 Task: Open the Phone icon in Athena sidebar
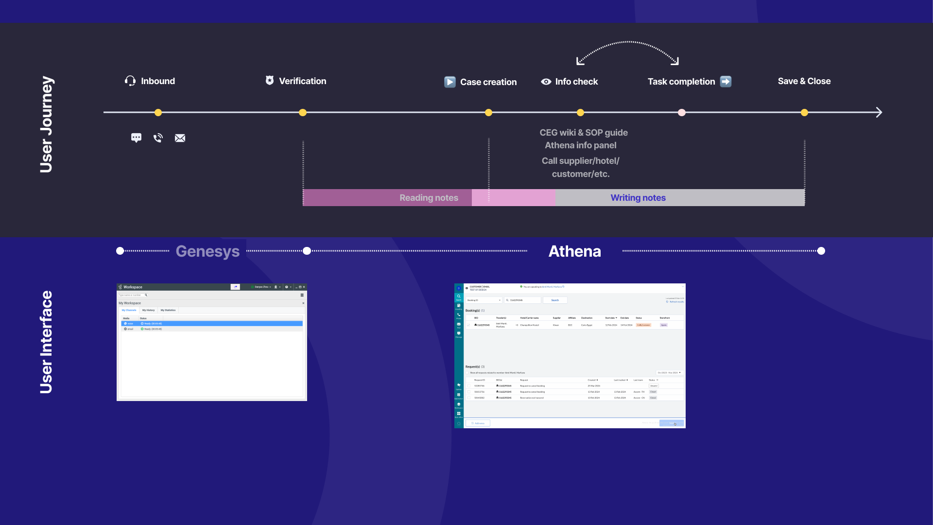tap(458, 315)
